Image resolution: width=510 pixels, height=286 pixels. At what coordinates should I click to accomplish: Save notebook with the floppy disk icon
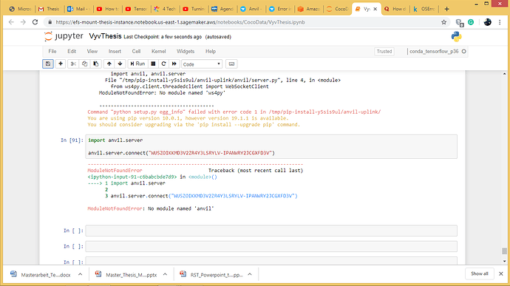coord(48,64)
